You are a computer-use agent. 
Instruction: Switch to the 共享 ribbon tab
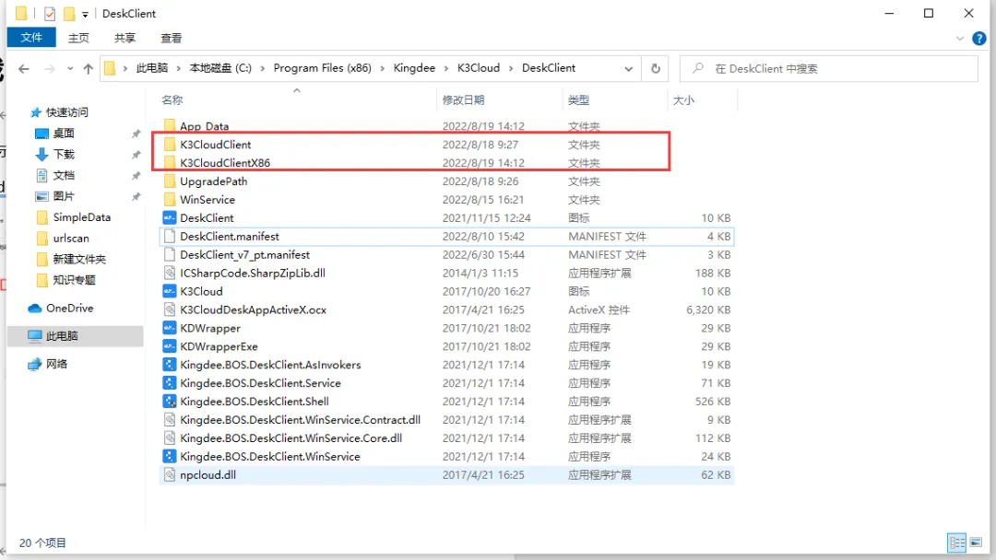125,38
